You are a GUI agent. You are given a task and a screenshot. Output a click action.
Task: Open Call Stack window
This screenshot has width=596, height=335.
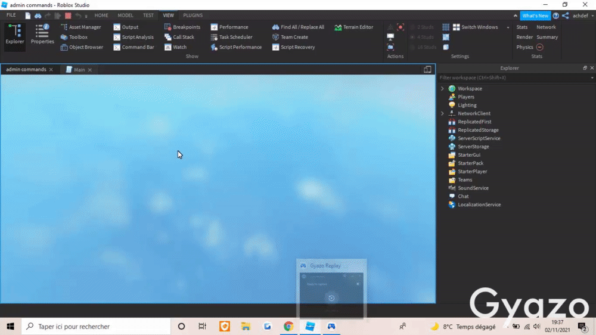coord(179,37)
